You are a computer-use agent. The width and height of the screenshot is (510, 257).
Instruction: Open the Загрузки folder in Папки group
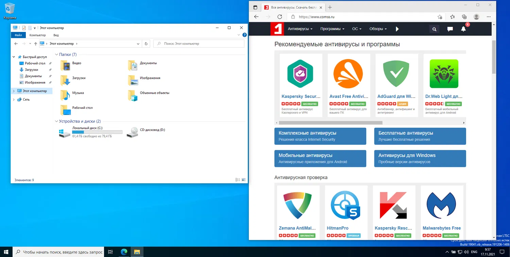(x=66, y=80)
